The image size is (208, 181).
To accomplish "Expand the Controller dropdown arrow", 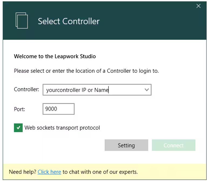I will (x=147, y=90).
